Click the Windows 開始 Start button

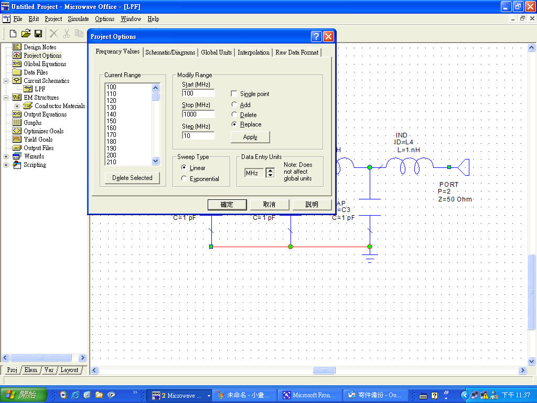(23, 395)
